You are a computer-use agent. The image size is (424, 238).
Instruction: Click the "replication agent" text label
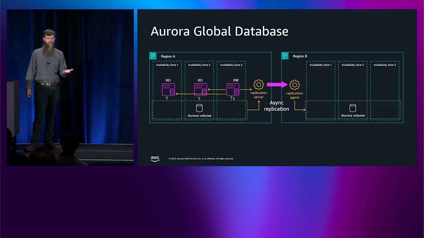tap(294, 95)
